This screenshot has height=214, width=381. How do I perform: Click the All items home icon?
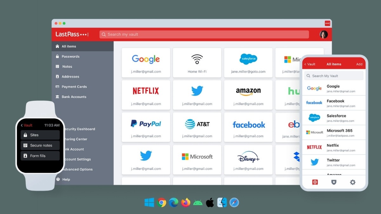pos(57,46)
